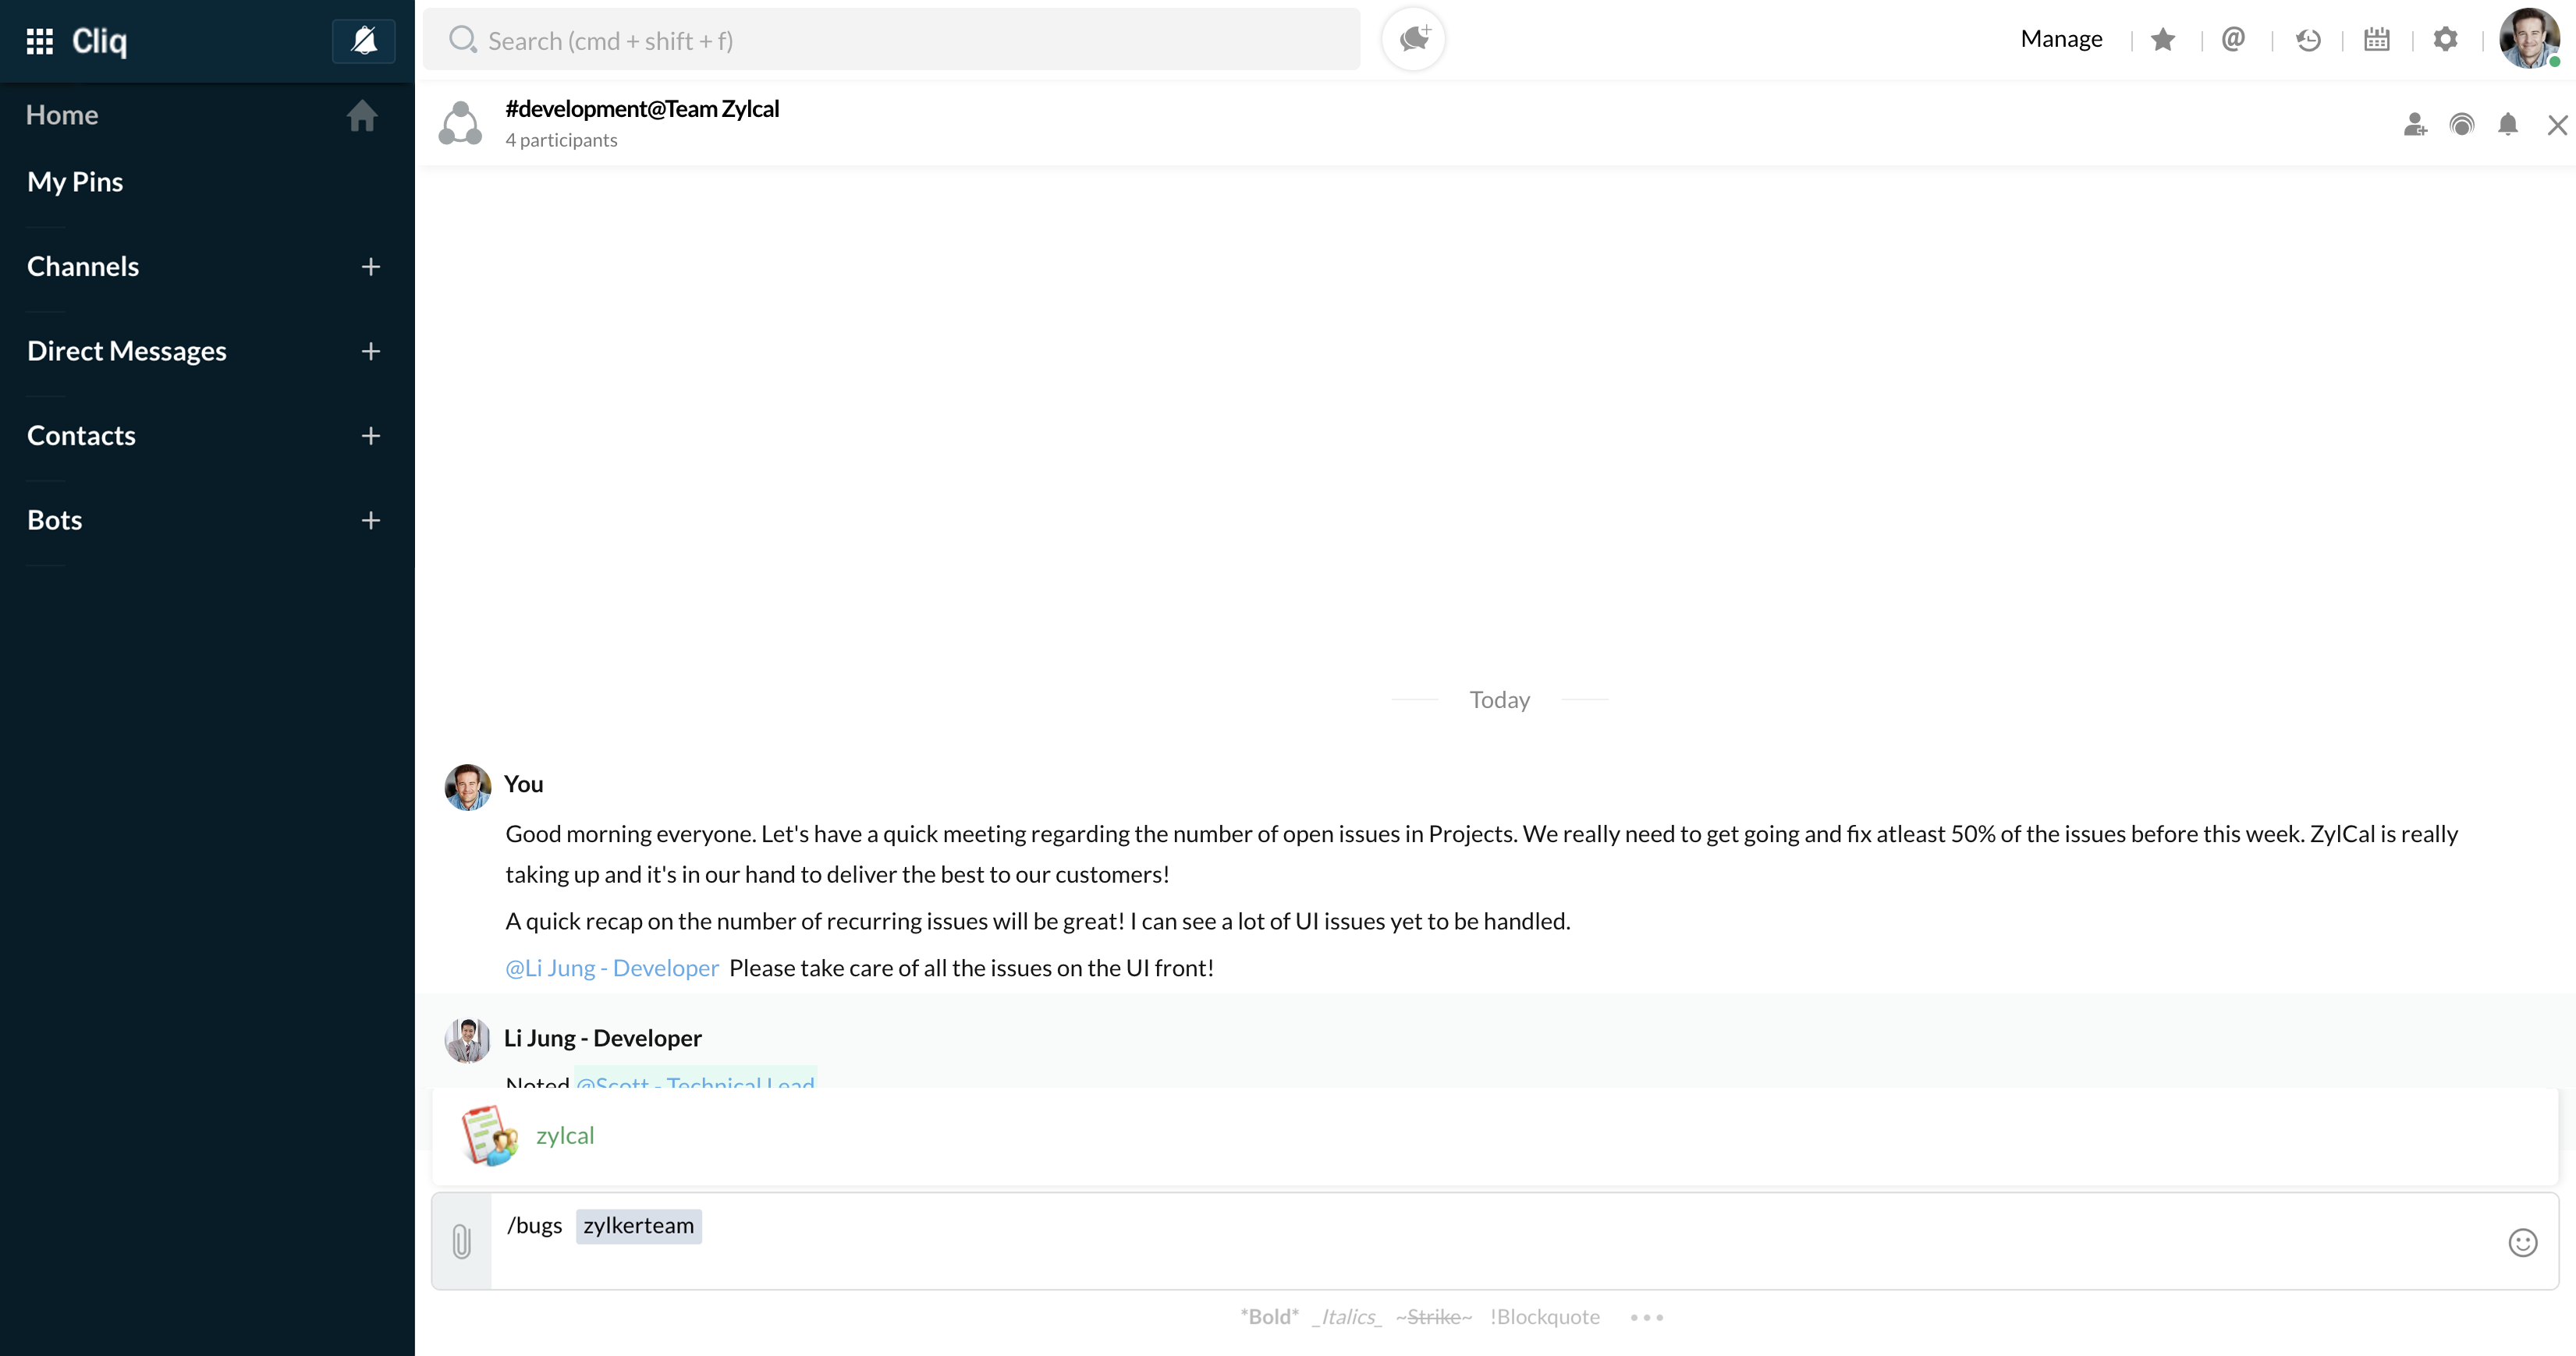Open settings gear icon
The width and height of the screenshot is (2576, 1356).
tap(2446, 40)
